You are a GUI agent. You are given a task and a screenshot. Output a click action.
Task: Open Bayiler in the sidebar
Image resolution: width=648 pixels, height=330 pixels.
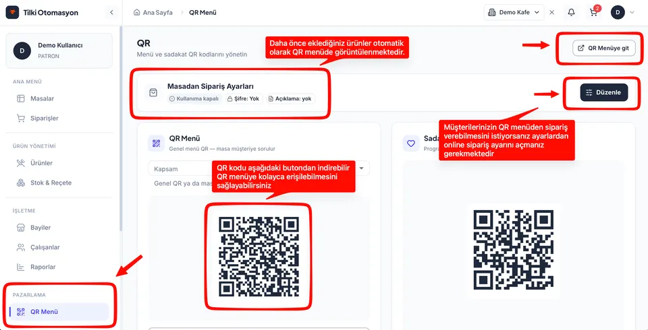click(x=59, y=228)
